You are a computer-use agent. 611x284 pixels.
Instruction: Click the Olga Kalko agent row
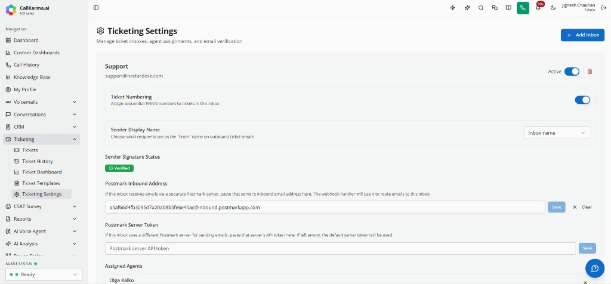[x=350, y=280]
